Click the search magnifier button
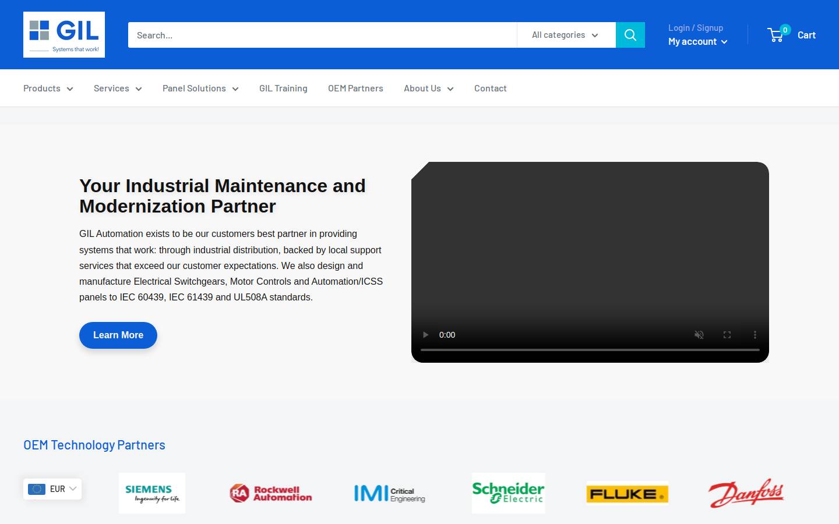The height and width of the screenshot is (524, 839). [x=630, y=35]
